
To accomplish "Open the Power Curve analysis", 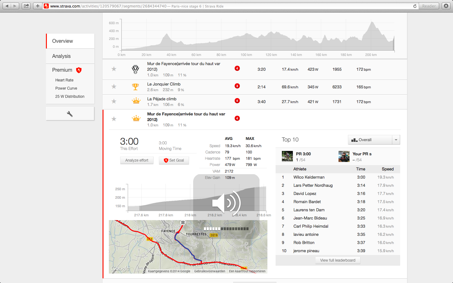I will point(66,88).
